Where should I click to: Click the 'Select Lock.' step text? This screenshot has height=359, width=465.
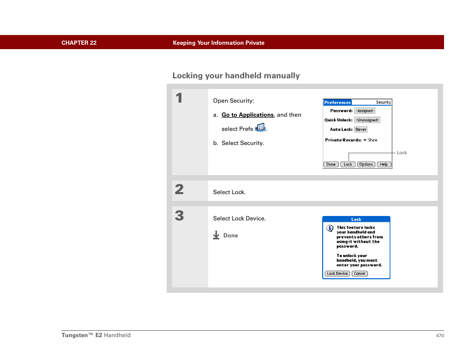coord(229,192)
